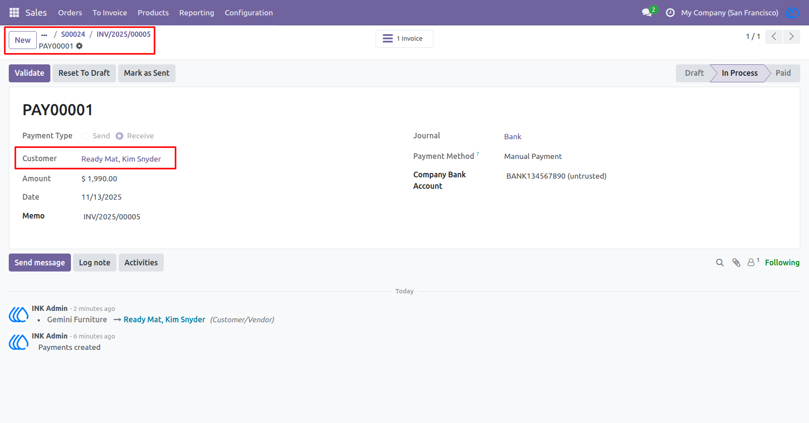Click Reset To Draft button
This screenshot has width=809, height=423.
pos(84,73)
